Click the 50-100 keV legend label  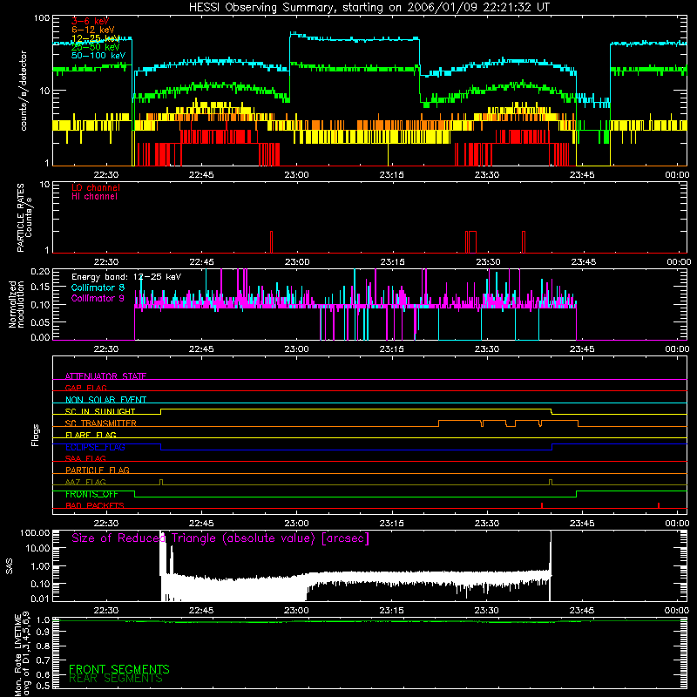point(98,56)
